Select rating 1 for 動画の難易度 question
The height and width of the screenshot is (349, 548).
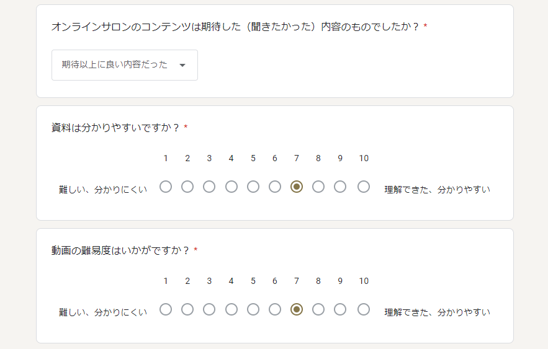[166, 309]
